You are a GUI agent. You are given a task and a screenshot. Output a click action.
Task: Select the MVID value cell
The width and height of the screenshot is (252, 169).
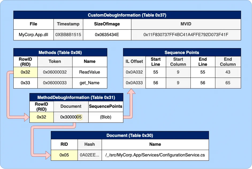point(186,34)
